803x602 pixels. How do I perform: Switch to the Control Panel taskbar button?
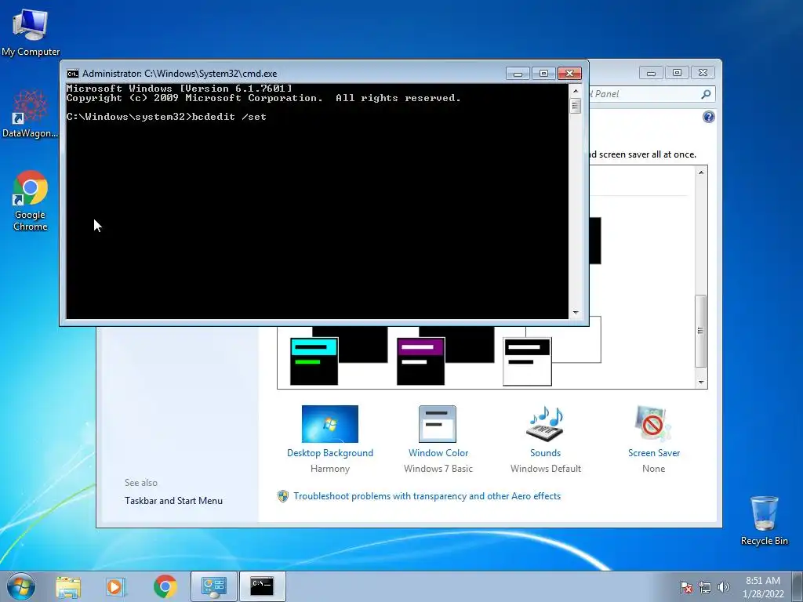point(213,586)
